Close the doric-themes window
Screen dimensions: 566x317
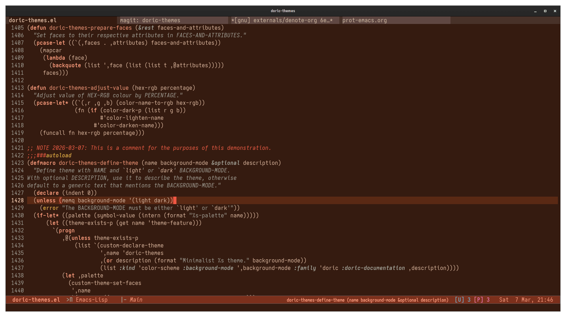click(x=555, y=11)
